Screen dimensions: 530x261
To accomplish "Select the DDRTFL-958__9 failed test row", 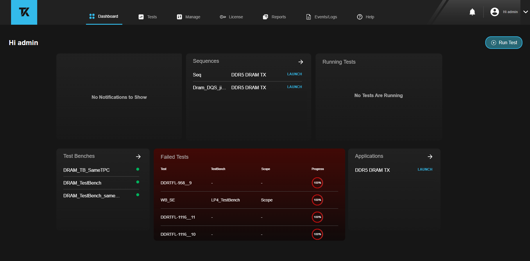I will coord(176,183).
